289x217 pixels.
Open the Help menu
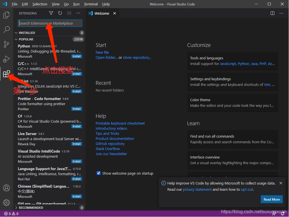coord(106,4)
